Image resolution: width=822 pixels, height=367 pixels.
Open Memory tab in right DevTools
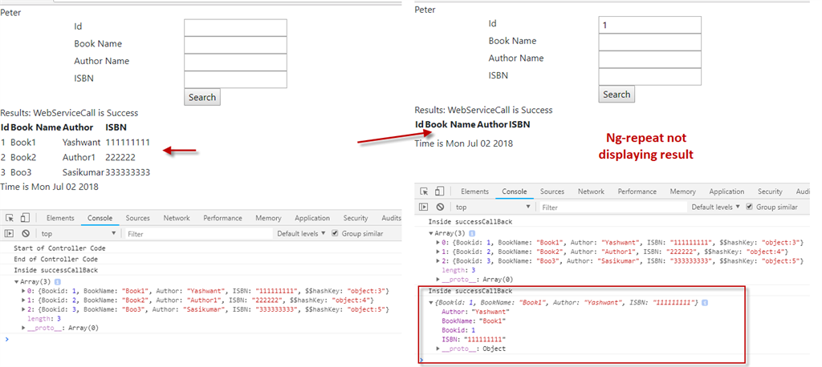point(683,192)
